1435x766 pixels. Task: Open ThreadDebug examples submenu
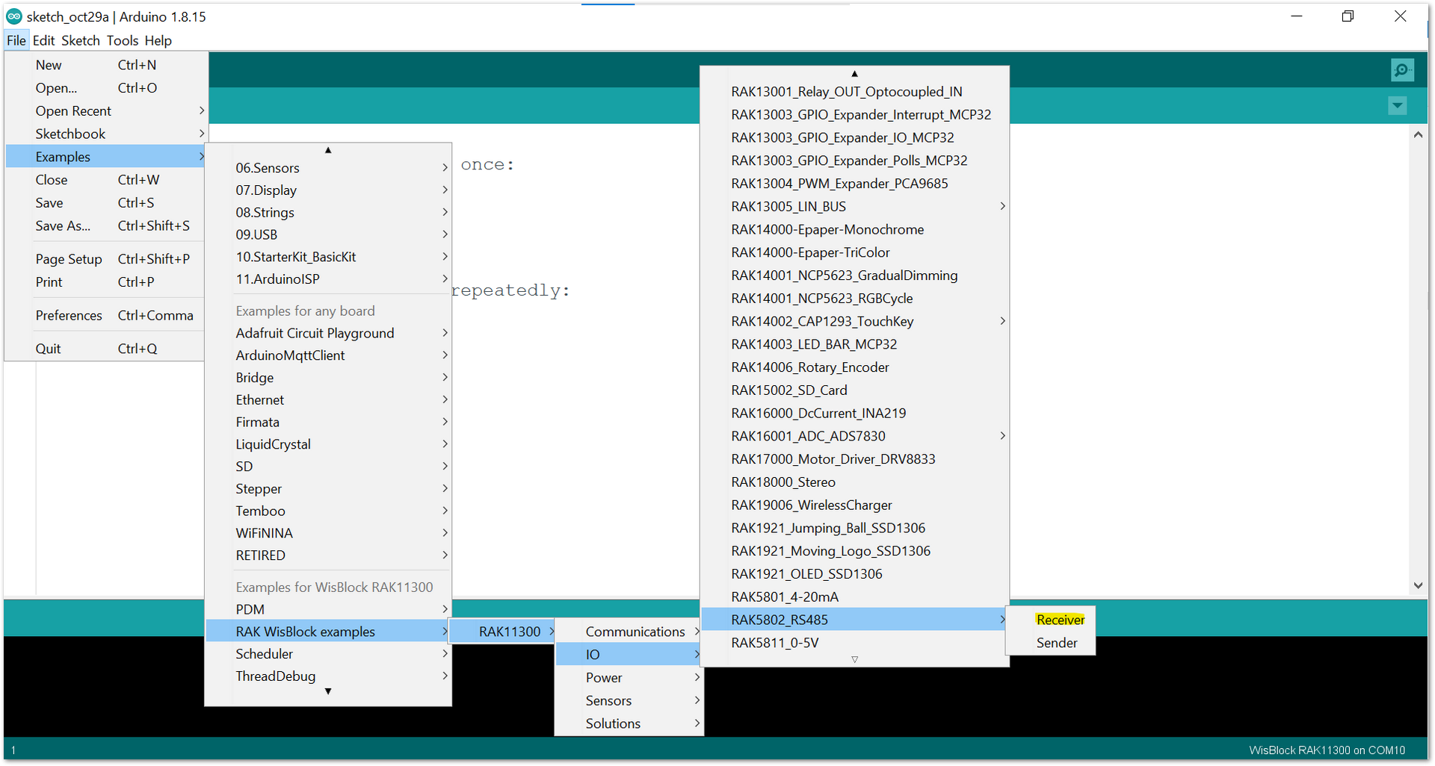[328, 676]
